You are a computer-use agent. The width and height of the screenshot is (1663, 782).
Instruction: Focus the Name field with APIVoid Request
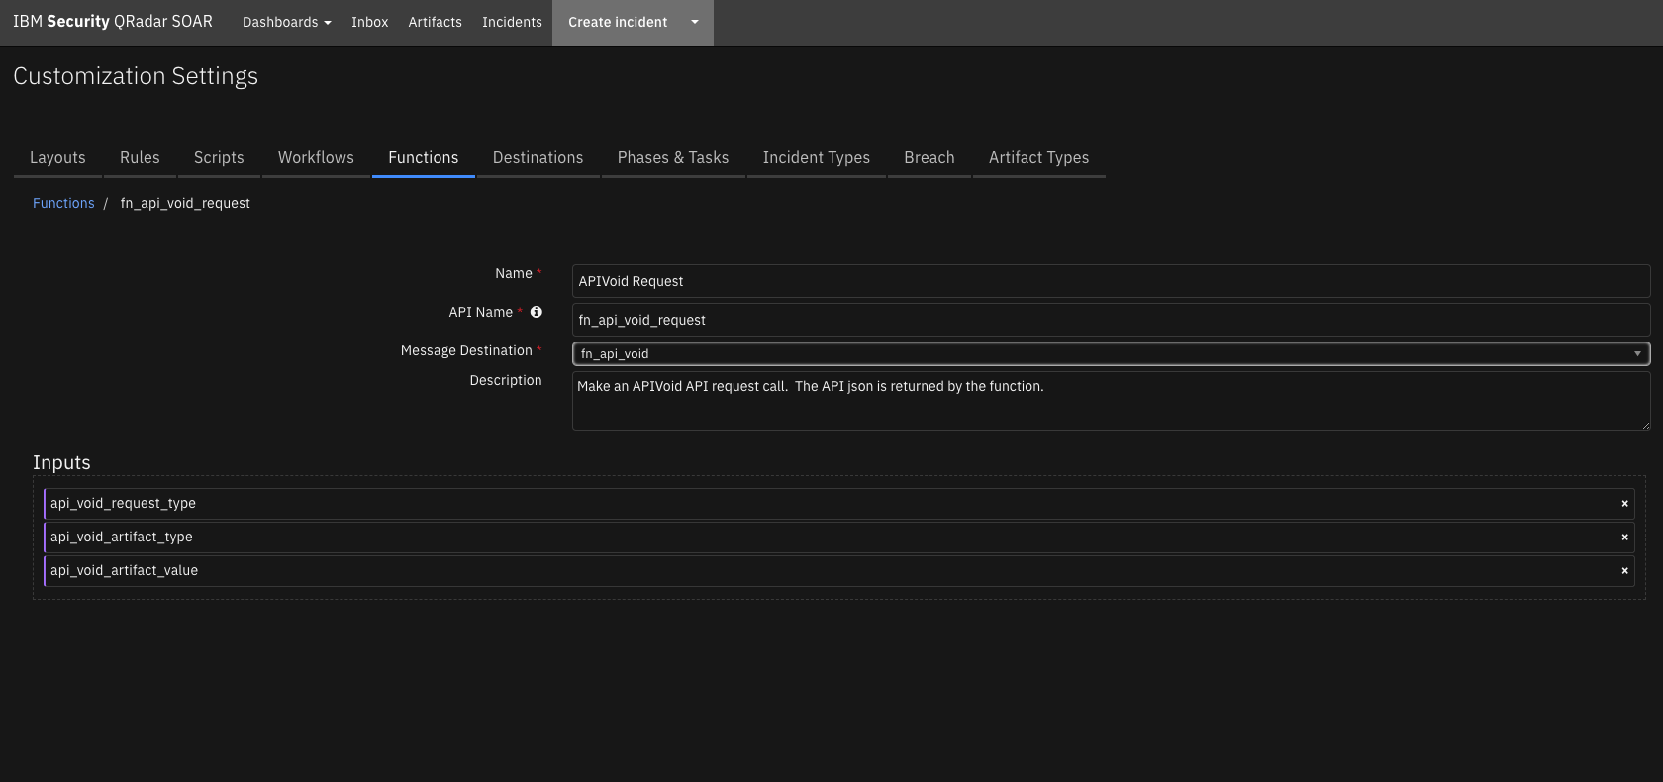tap(1111, 281)
